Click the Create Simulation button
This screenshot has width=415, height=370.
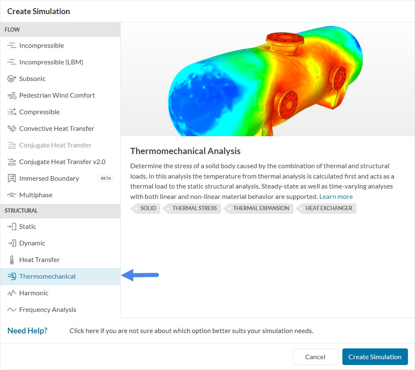[x=375, y=357]
